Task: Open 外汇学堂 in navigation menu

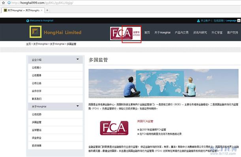Action: (217, 33)
